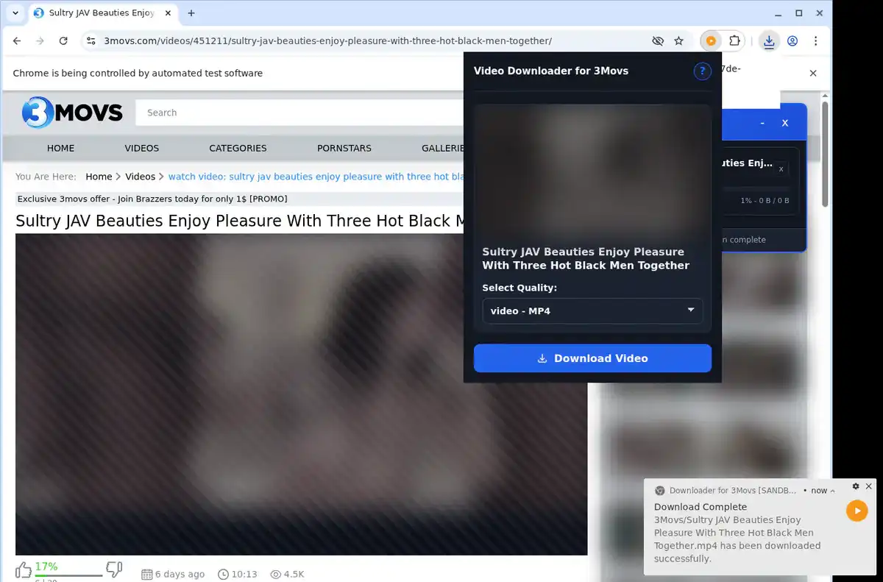Cancel the download item with x button
This screenshot has height=582, width=883.
click(781, 169)
